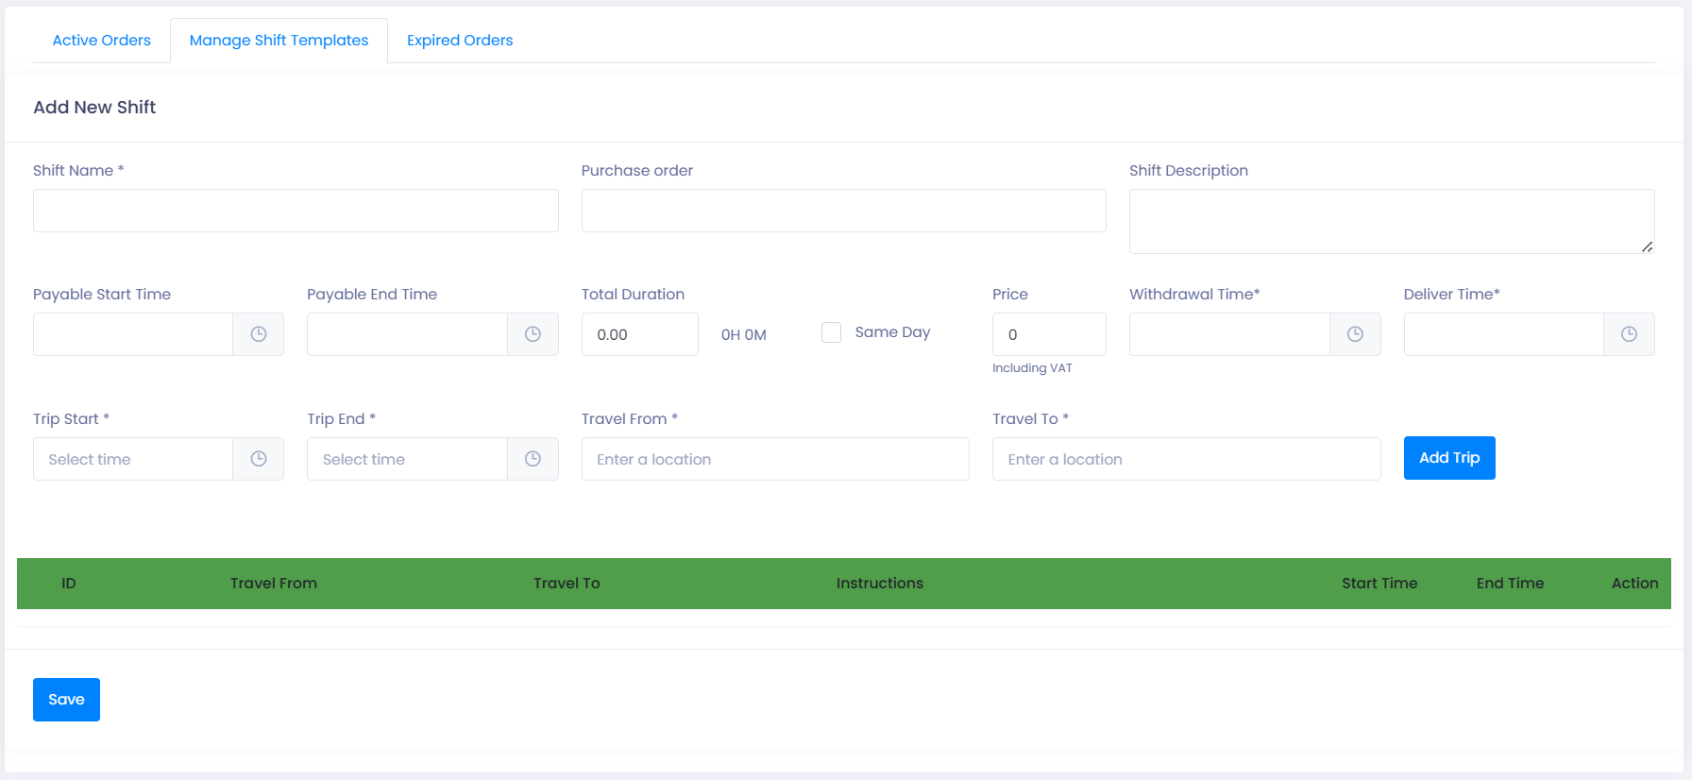Focus the Shift Description text area
The width and height of the screenshot is (1692, 780).
(x=1392, y=221)
